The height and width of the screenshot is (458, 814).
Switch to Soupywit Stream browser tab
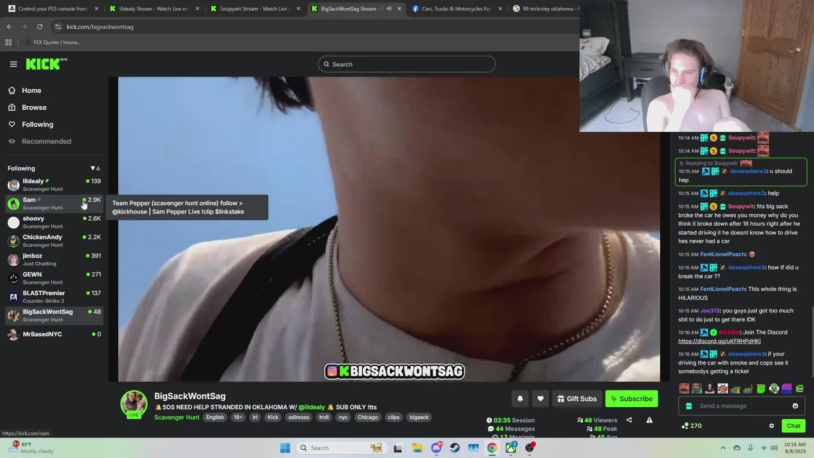(x=256, y=9)
